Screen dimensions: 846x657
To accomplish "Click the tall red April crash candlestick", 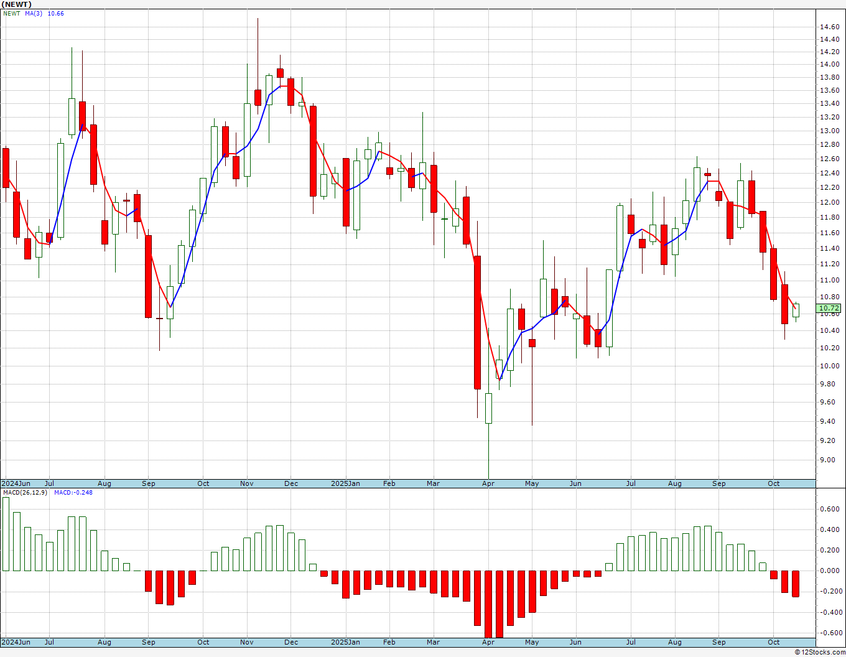I will 477,322.
